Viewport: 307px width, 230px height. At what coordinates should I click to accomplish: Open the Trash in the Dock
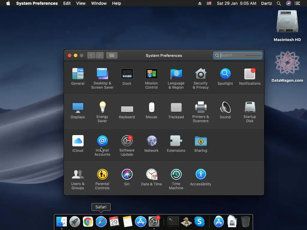[245, 222]
